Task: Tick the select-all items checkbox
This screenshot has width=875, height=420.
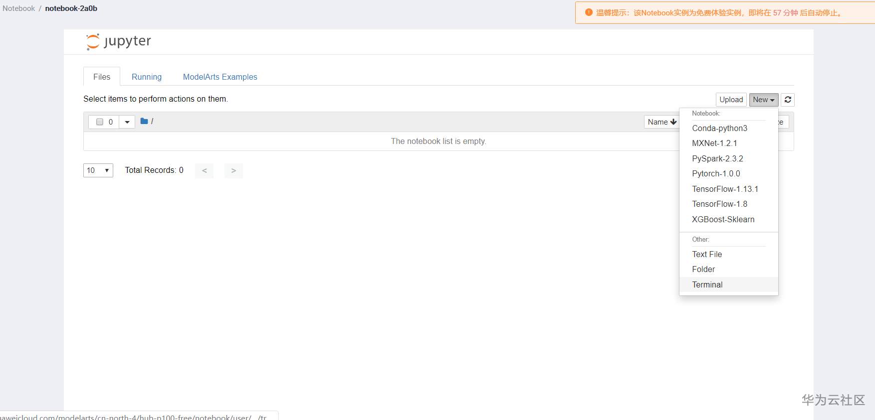Action: click(100, 122)
